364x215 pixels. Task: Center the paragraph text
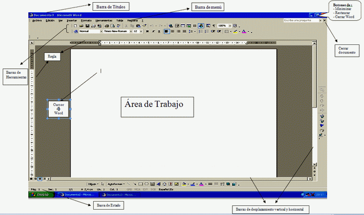tap(172, 32)
